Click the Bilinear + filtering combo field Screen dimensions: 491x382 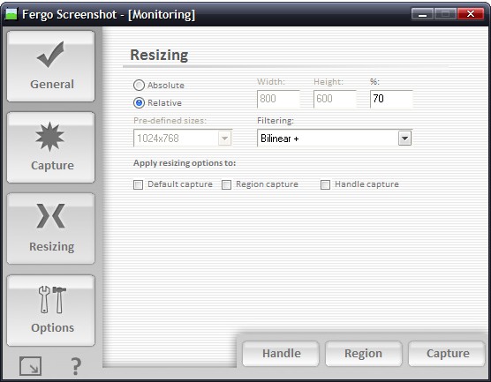335,139
